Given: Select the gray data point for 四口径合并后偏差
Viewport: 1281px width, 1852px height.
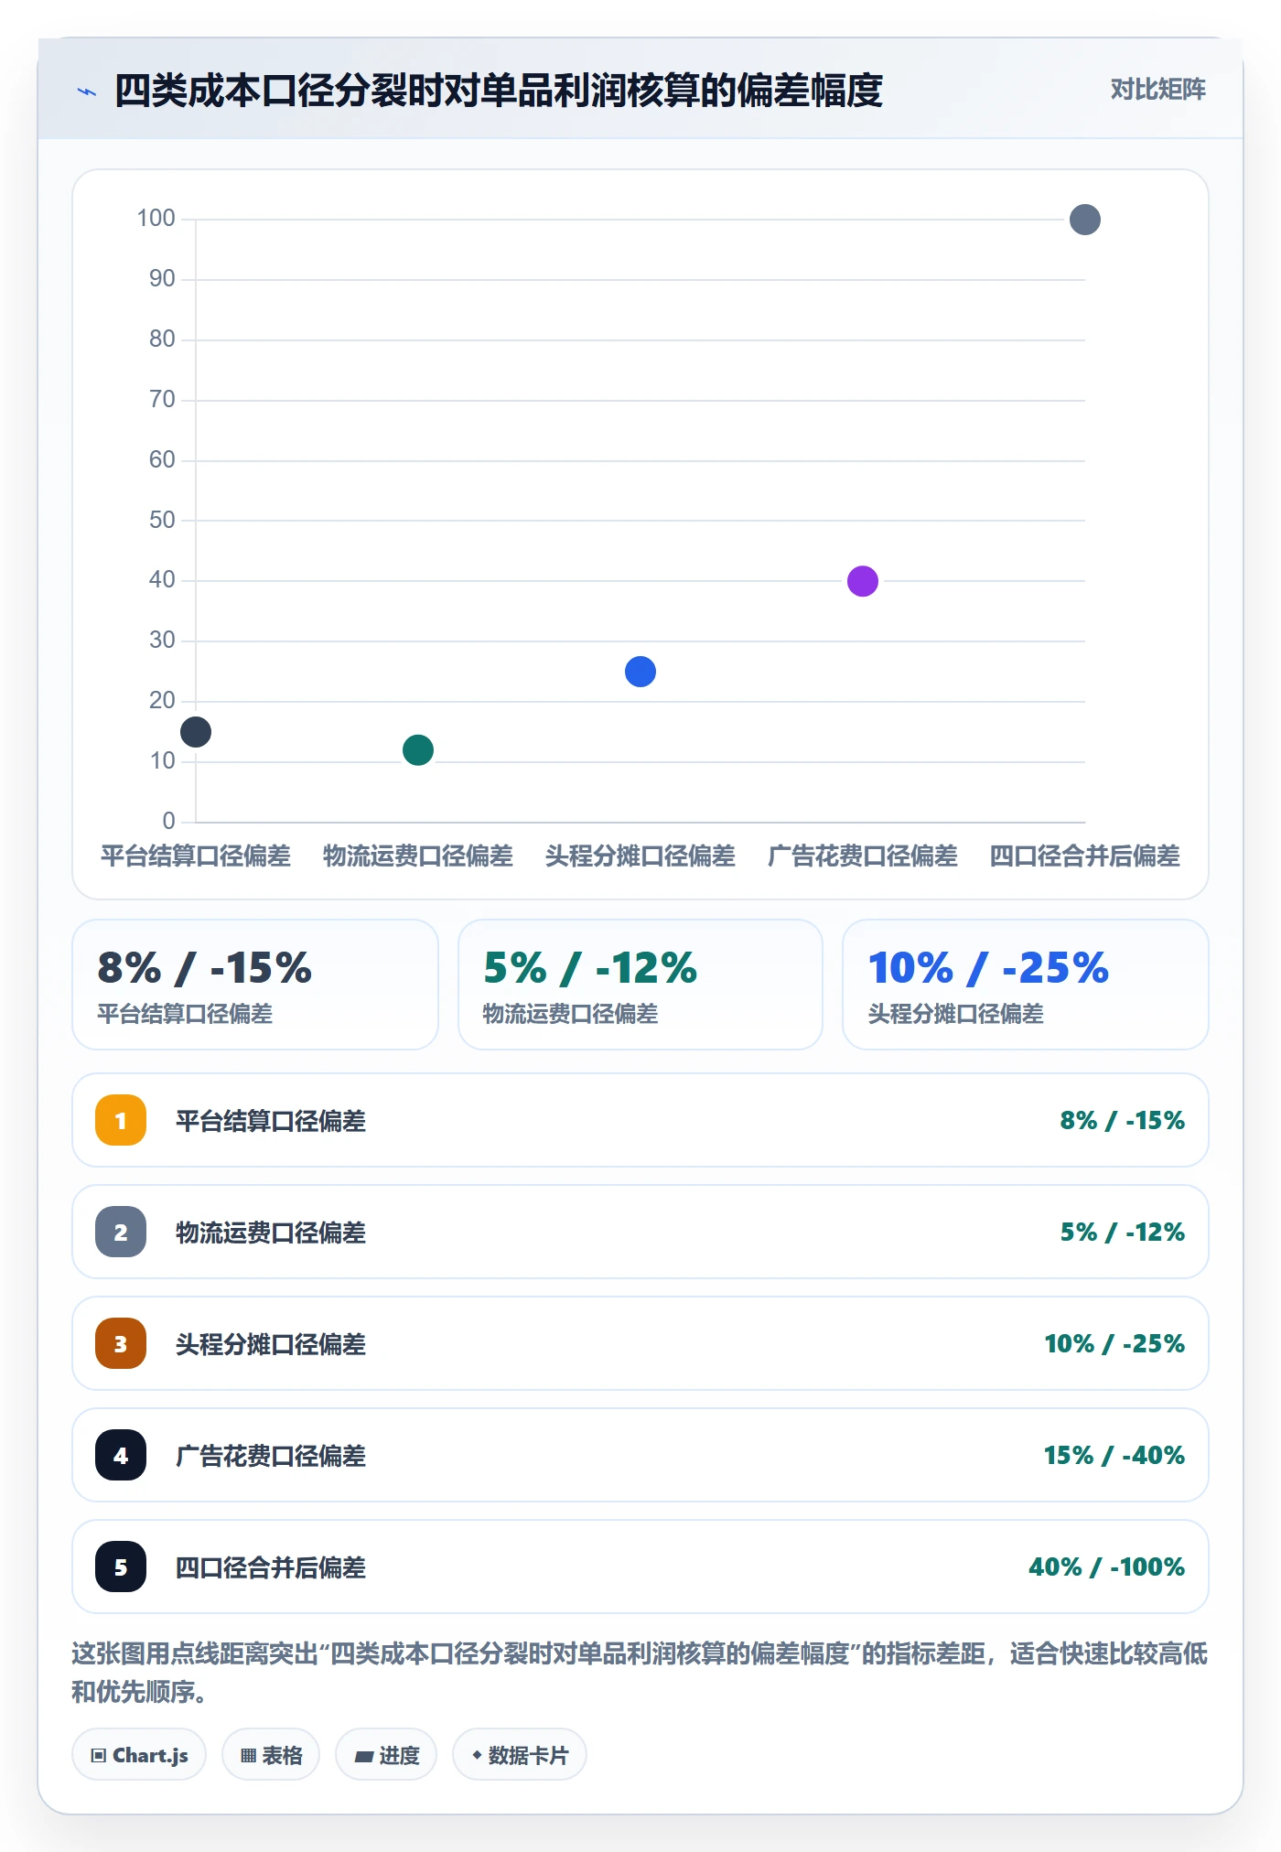Looking at the screenshot, I should click(1085, 220).
